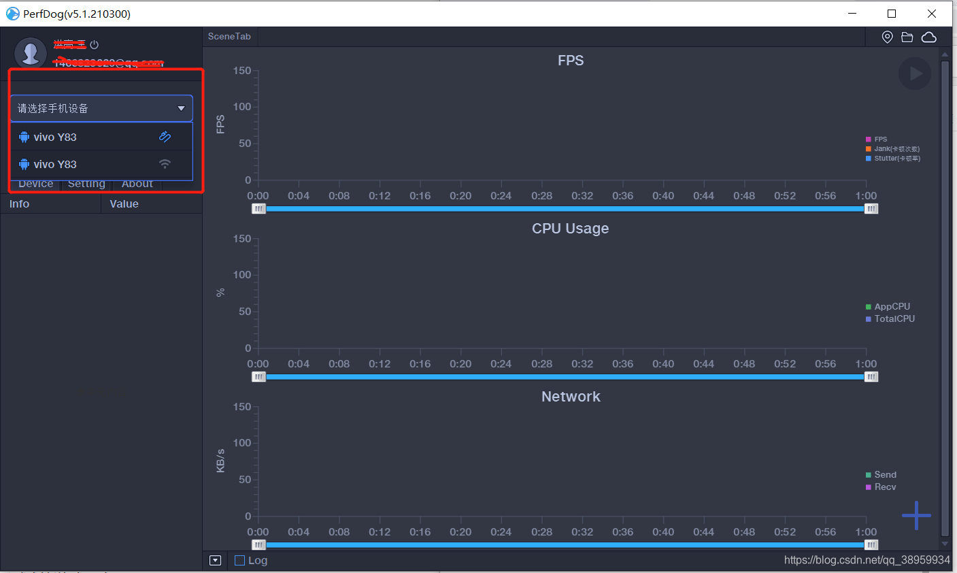The image size is (957, 573).
Task: Switch to the About tab
Action: (x=137, y=184)
